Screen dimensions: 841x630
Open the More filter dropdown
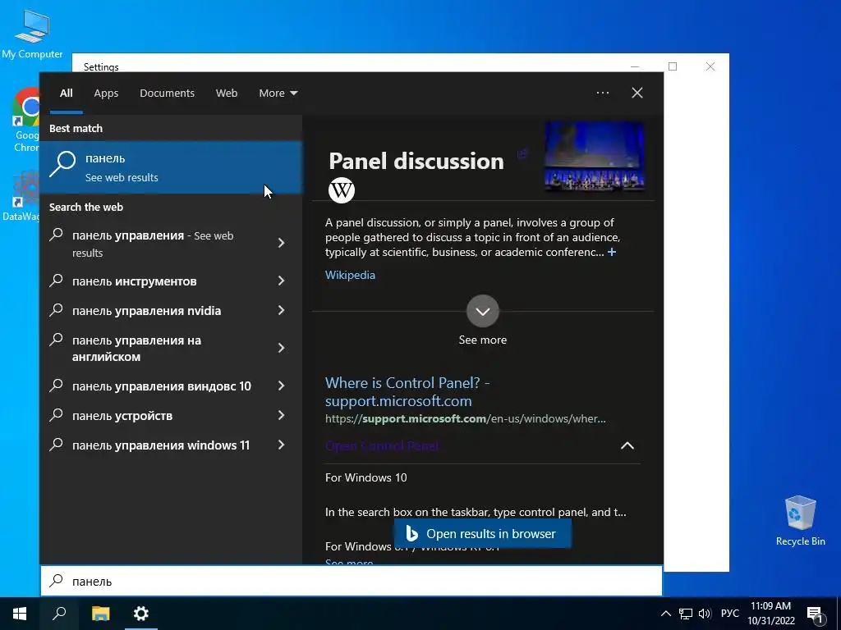(x=278, y=94)
